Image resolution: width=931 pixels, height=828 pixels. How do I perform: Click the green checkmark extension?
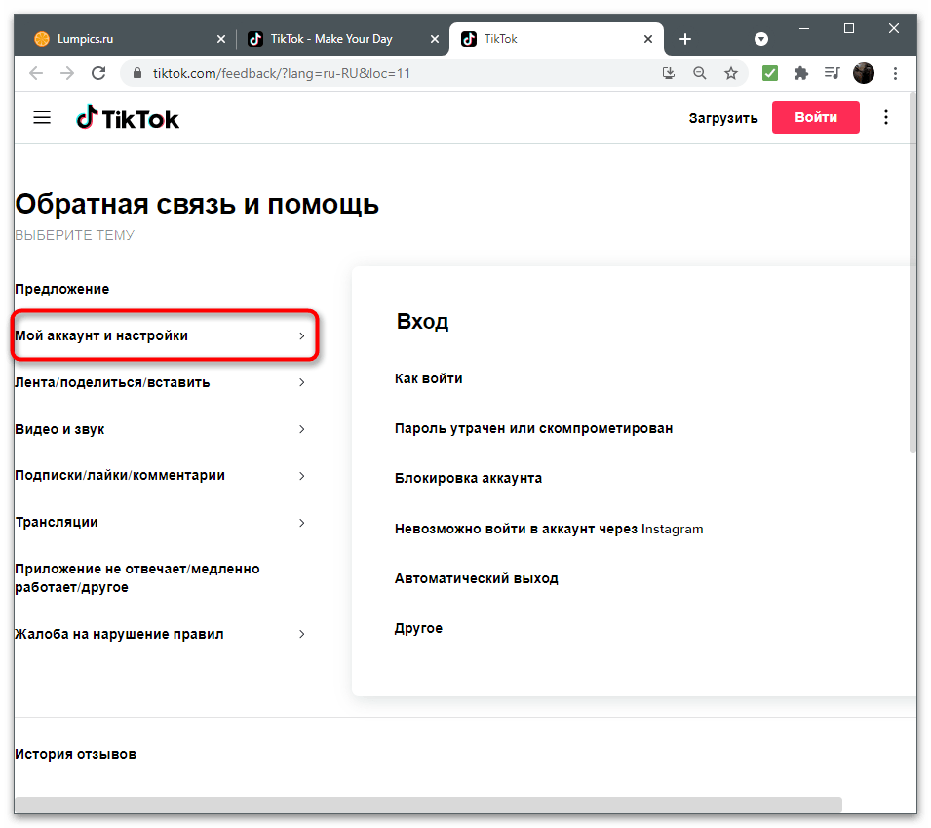[770, 73]
